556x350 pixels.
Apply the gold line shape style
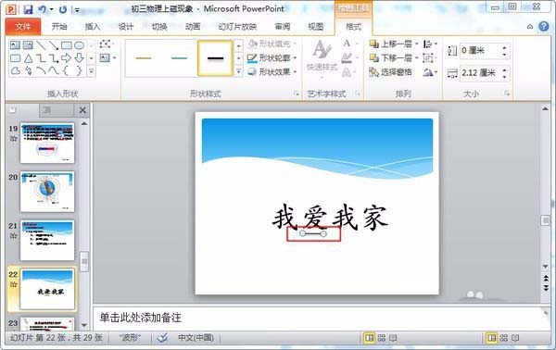tap(144, 58)
